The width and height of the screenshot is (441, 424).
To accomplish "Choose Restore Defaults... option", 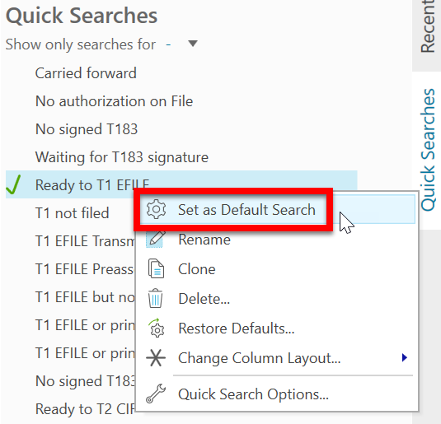I will click(237, 328).
